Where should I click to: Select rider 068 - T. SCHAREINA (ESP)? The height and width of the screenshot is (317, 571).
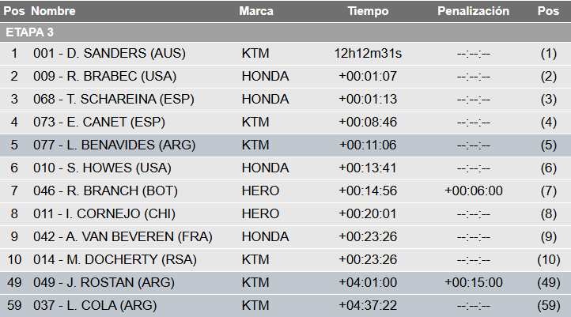click(x=113, y=100)
